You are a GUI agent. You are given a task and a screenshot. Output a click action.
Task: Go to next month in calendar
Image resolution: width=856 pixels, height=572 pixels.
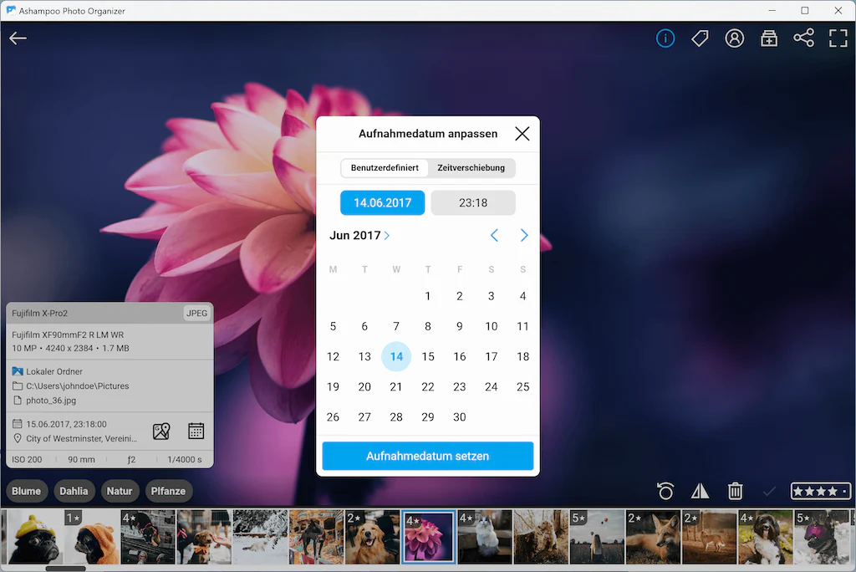(x=524, y=236)
